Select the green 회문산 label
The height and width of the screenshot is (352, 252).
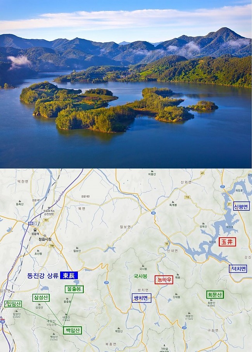pyautogui.click(x=215, y=295)
